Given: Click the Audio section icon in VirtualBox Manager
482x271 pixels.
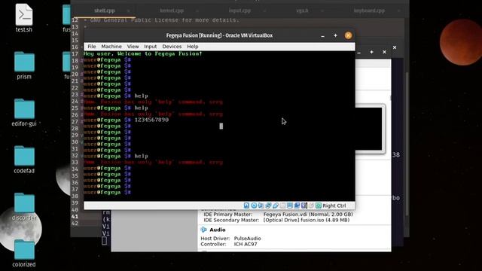Looking at the screenshot, I should [203, 230].
